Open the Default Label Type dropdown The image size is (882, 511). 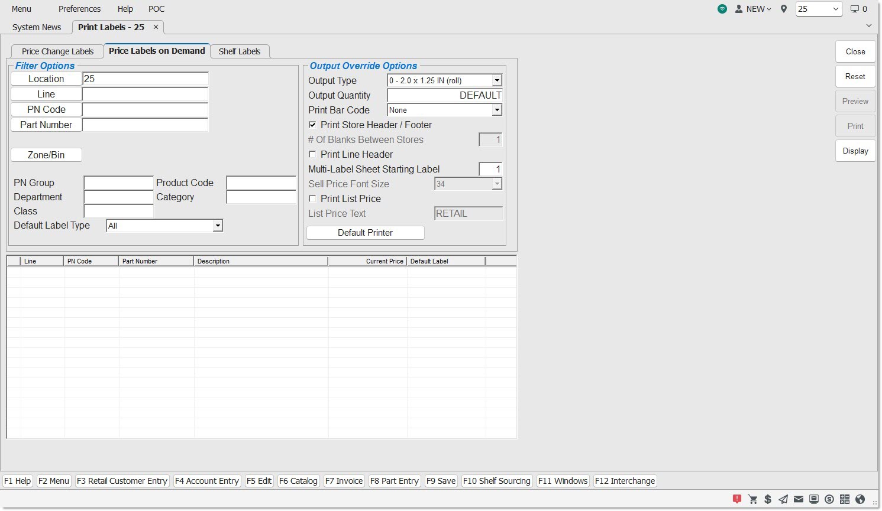218,226
